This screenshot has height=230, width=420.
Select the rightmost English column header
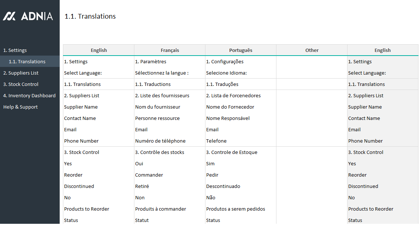pyautogui.click(x=382, y=50)
